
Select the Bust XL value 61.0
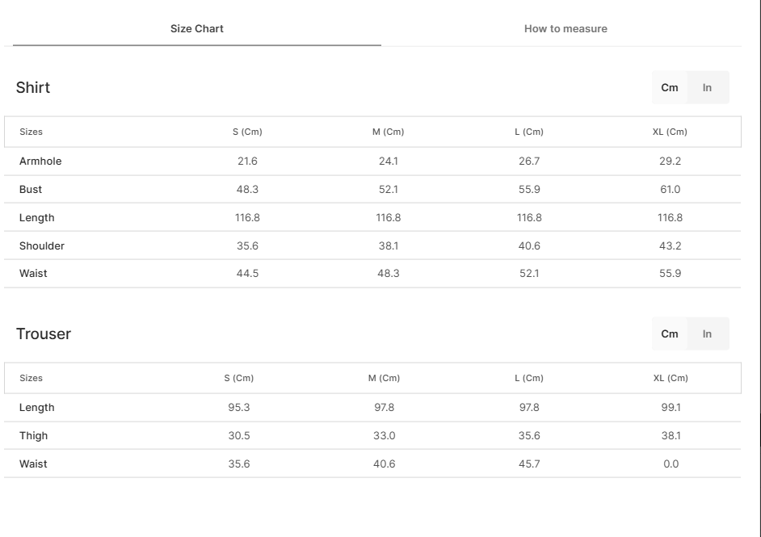670,190
